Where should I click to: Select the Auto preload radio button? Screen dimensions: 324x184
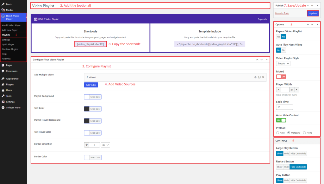[278, 133]
